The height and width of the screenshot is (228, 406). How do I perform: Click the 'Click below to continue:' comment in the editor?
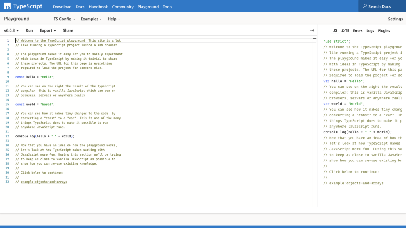click(x=39, y=173)
